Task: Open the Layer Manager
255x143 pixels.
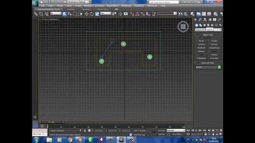Action: (192, 14)
